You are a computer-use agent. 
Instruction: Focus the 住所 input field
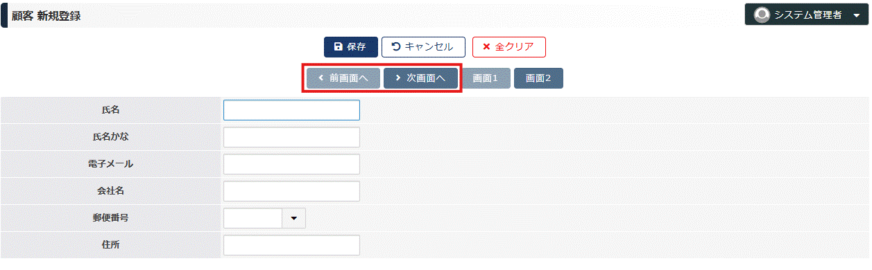tap(291, 245)
